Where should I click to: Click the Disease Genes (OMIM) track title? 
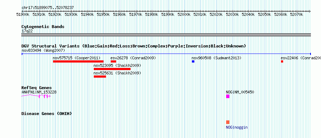tap(47, 114)
